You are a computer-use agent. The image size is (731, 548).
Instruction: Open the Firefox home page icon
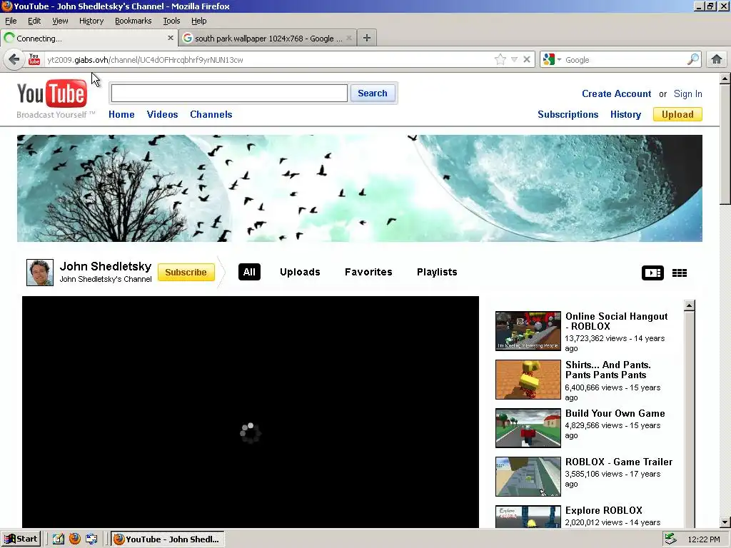(x=717, y=60)
